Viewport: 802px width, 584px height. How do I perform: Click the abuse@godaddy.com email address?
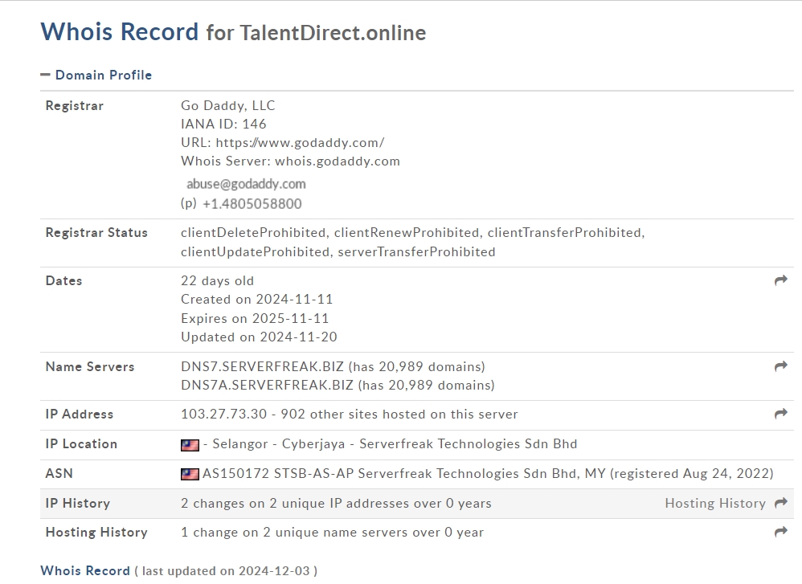246,184
